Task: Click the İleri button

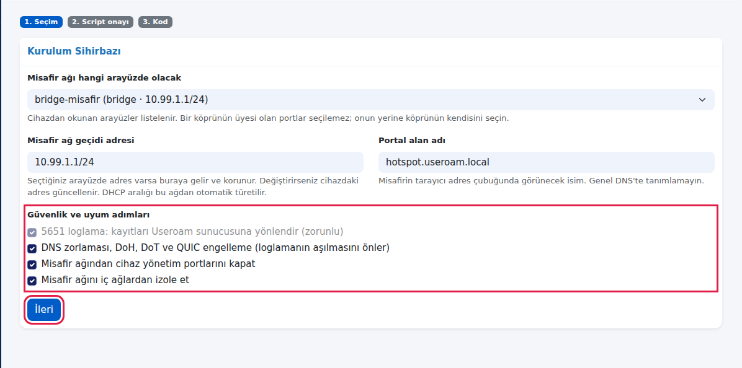Action: coord(44,310)
